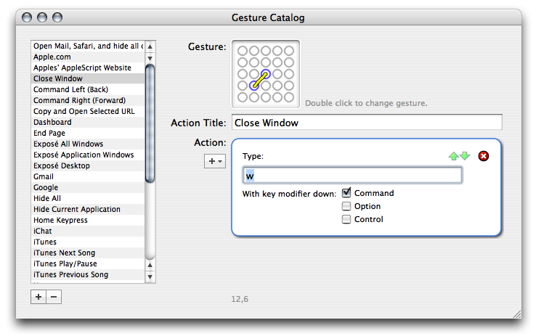
Task: Select Exposé All Windows in list
Action: [x=68, y=144]
